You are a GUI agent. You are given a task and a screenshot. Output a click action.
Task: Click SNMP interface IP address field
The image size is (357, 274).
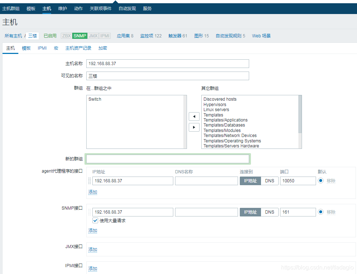[x=133, y=212]
